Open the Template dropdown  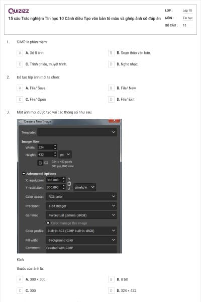tap(77, 132)
